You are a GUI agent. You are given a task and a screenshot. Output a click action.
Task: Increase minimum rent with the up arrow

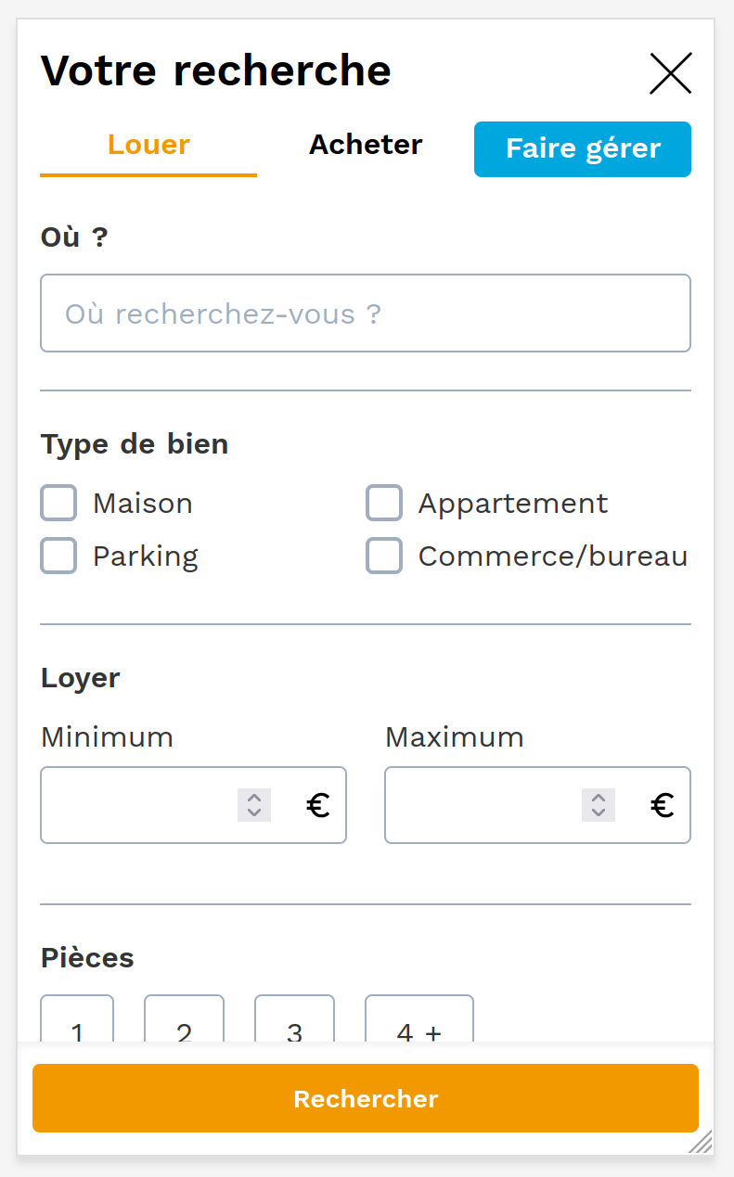pos(254,798)
